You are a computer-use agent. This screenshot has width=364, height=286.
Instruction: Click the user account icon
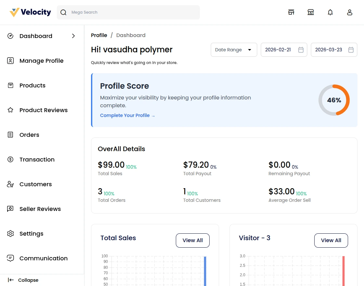(350, 12)
